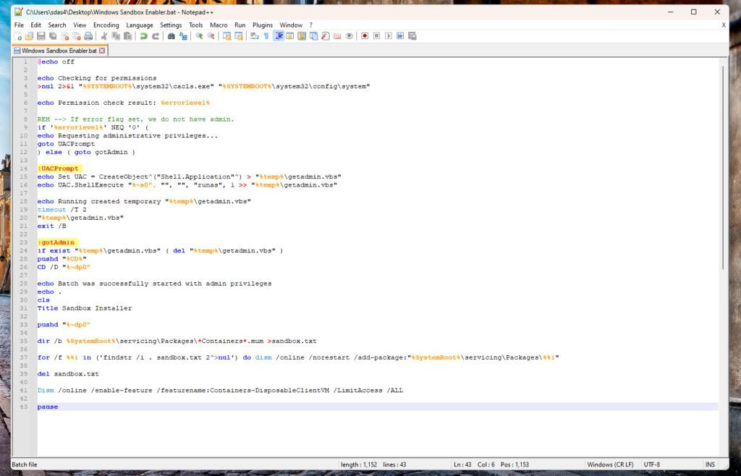Viewport: 741px width, 476px height.
Task: Toggle word wrap in the toolbar
Action: click(x=255, y=36)
